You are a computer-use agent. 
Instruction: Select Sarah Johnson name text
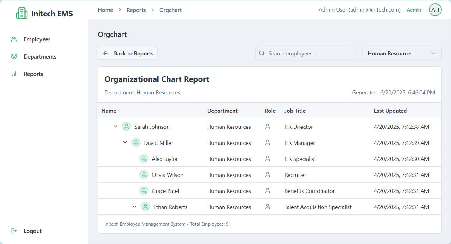point(152,127)
